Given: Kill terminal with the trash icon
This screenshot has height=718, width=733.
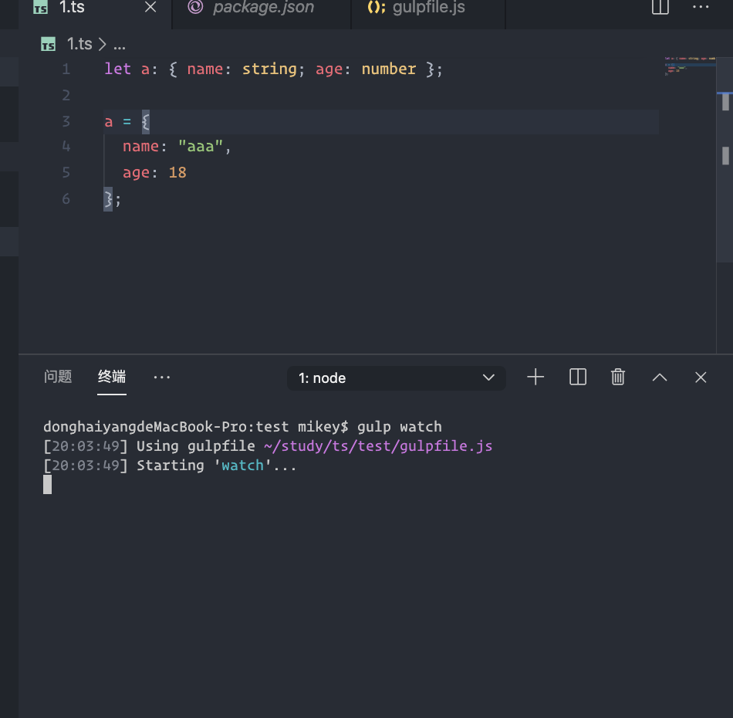Looking at the screenshot, I should click(617, 377).
